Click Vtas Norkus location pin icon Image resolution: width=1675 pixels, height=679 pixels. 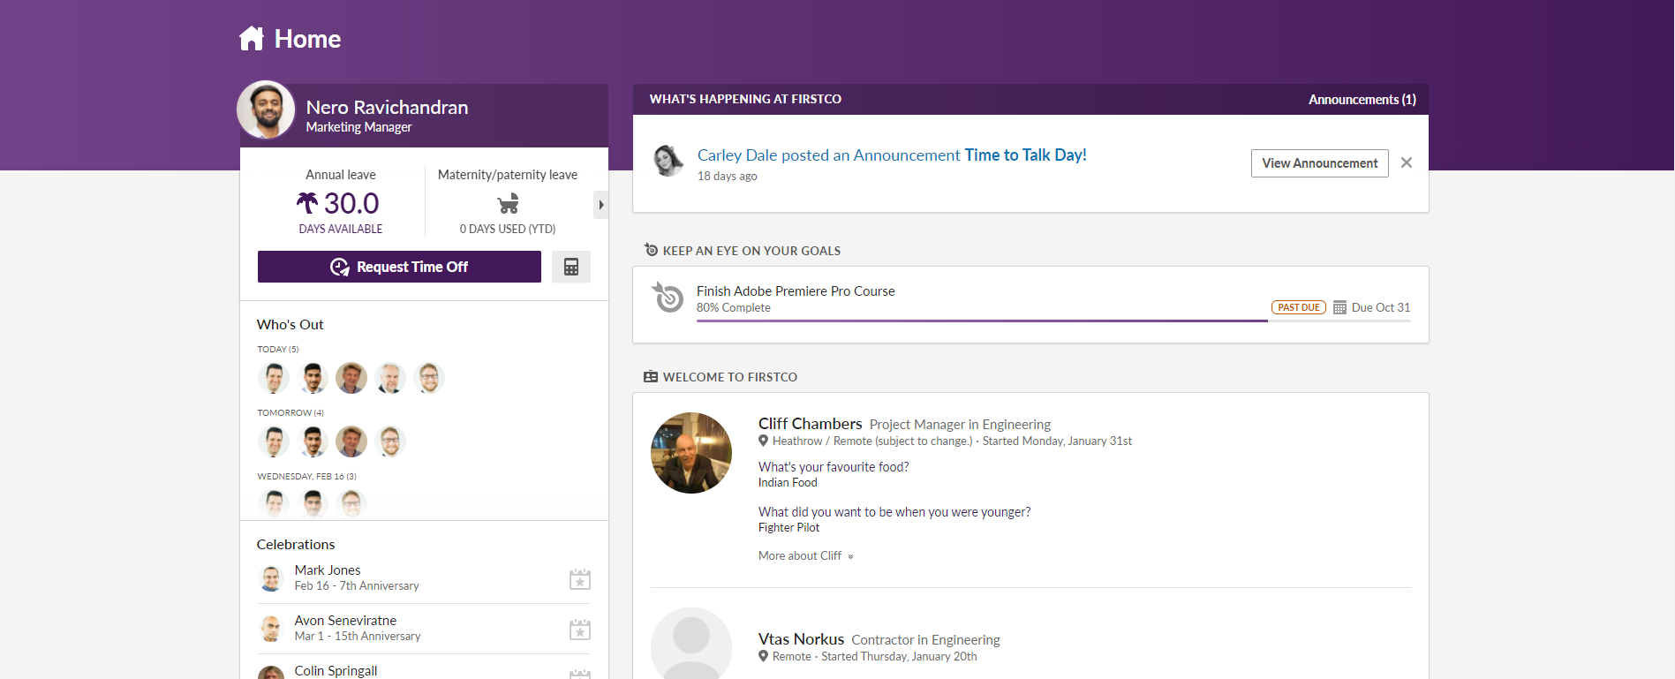[x=764, y=656]
